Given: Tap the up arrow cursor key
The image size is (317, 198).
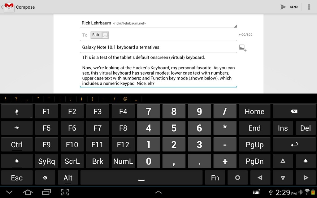Looking at the screenshot, I should click(x=283, y=161).
